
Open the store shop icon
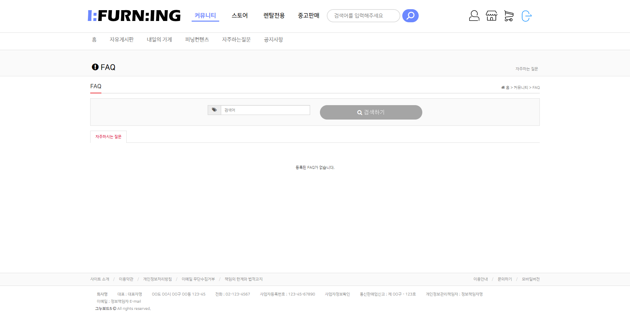[491, 16]
